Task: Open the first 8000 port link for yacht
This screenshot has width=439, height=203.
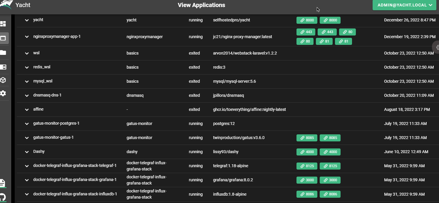Action: click(307, 20)
